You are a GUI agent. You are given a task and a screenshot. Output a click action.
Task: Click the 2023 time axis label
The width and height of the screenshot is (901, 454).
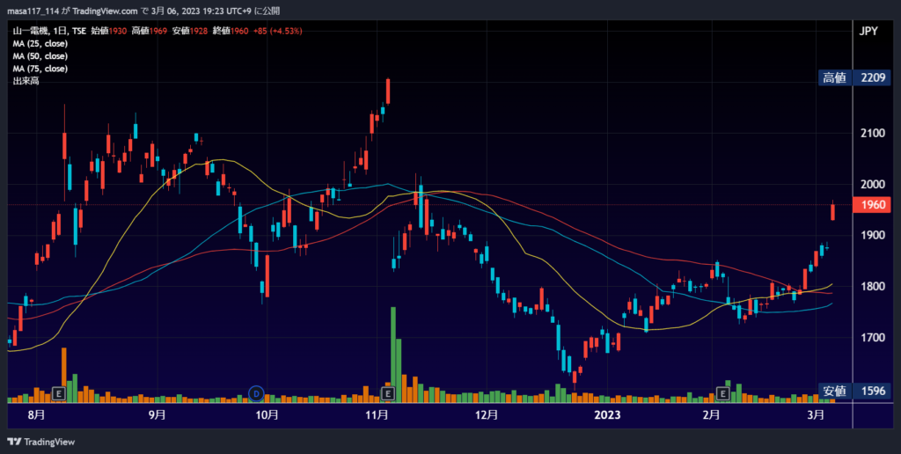(x=606, y=415)
